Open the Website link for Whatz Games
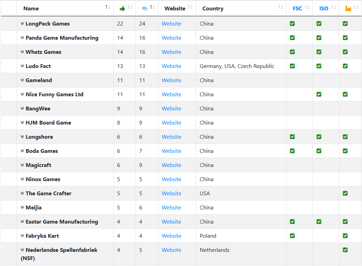Viewport: 362px width, 266px height. tap(171, 52)
